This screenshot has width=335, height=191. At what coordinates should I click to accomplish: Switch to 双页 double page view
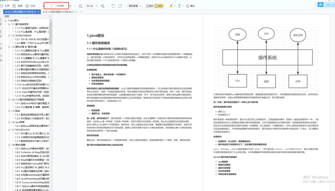tap(159, 6)
